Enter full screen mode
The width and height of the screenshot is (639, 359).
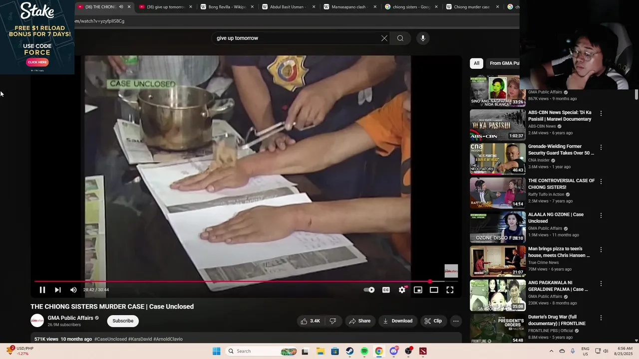(450, 290)
